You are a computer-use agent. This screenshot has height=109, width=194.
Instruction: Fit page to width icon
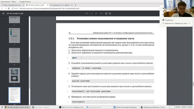coord(106,13)
